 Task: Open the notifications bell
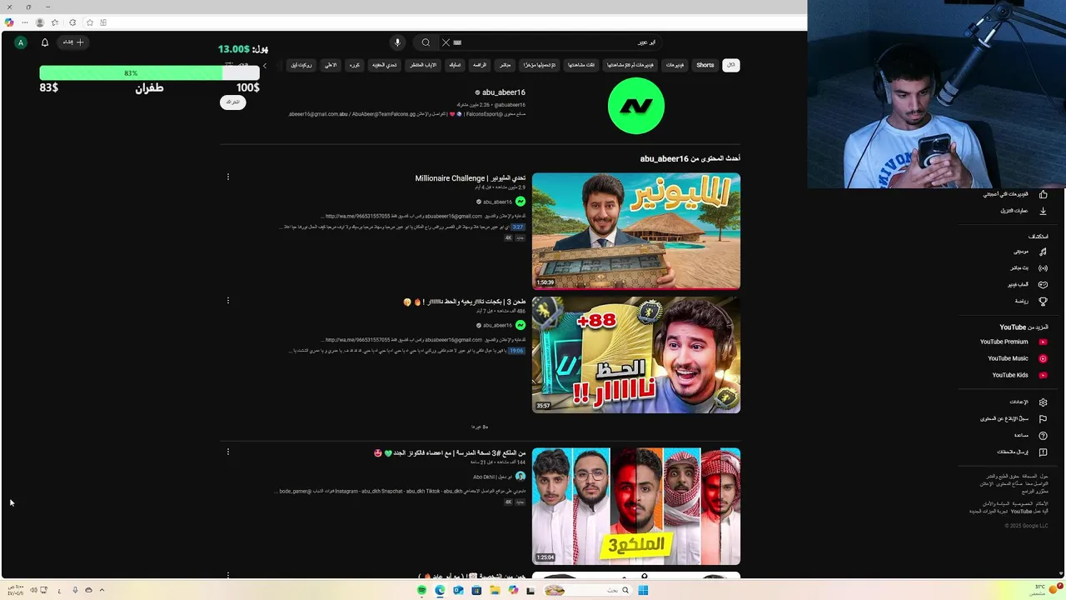[45, 42]
